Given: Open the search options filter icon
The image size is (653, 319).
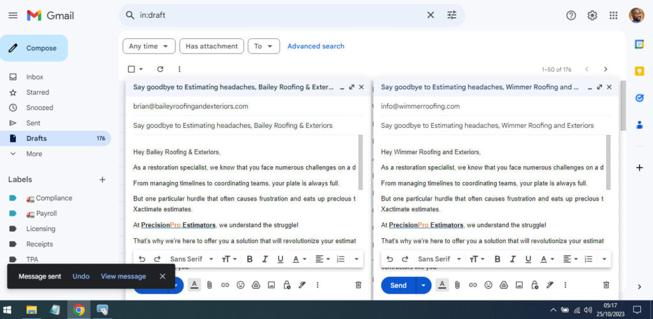Looking at the screenshot, I should pos(451,15).
